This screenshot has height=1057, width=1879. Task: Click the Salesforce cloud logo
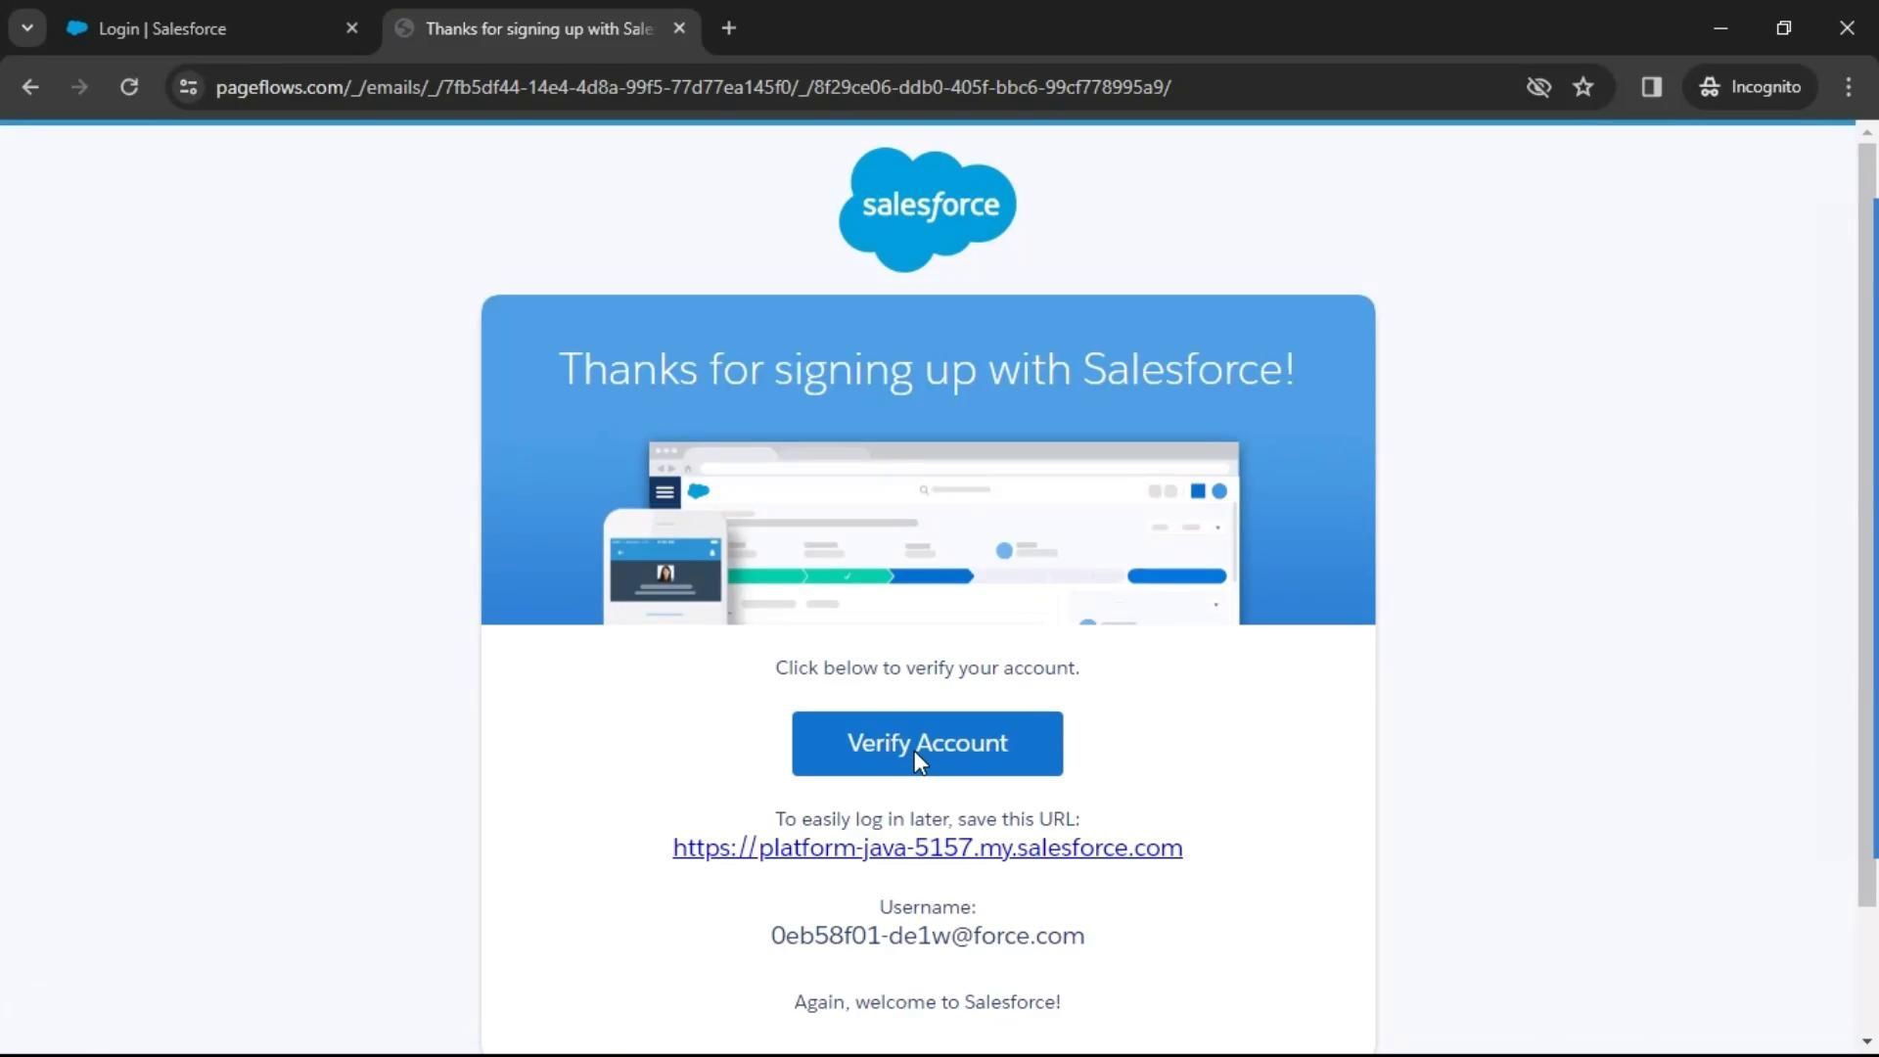(x=927, y=208)
